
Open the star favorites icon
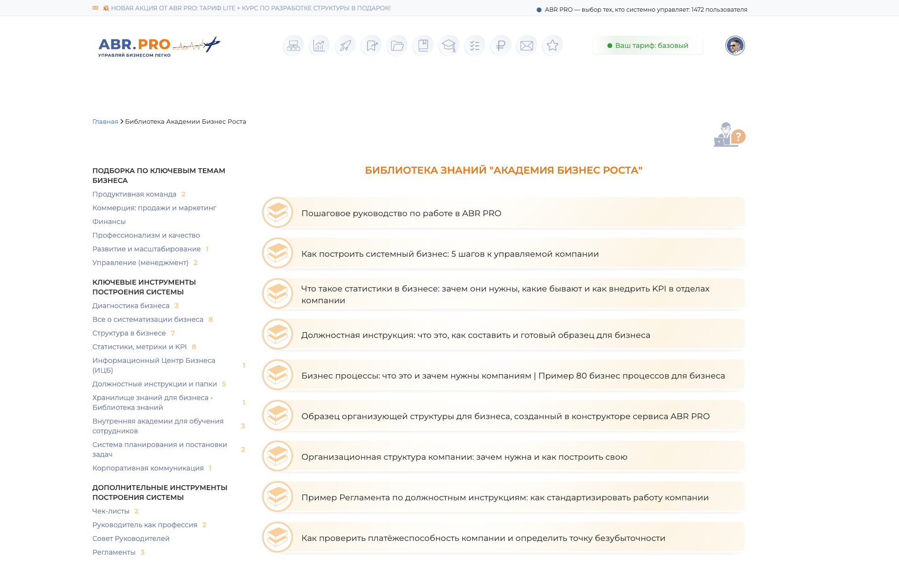click(552, 45)
